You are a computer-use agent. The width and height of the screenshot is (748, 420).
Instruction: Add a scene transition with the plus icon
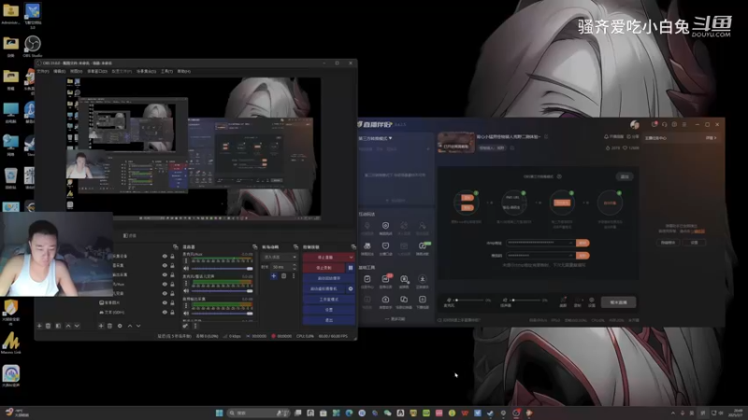274,276
